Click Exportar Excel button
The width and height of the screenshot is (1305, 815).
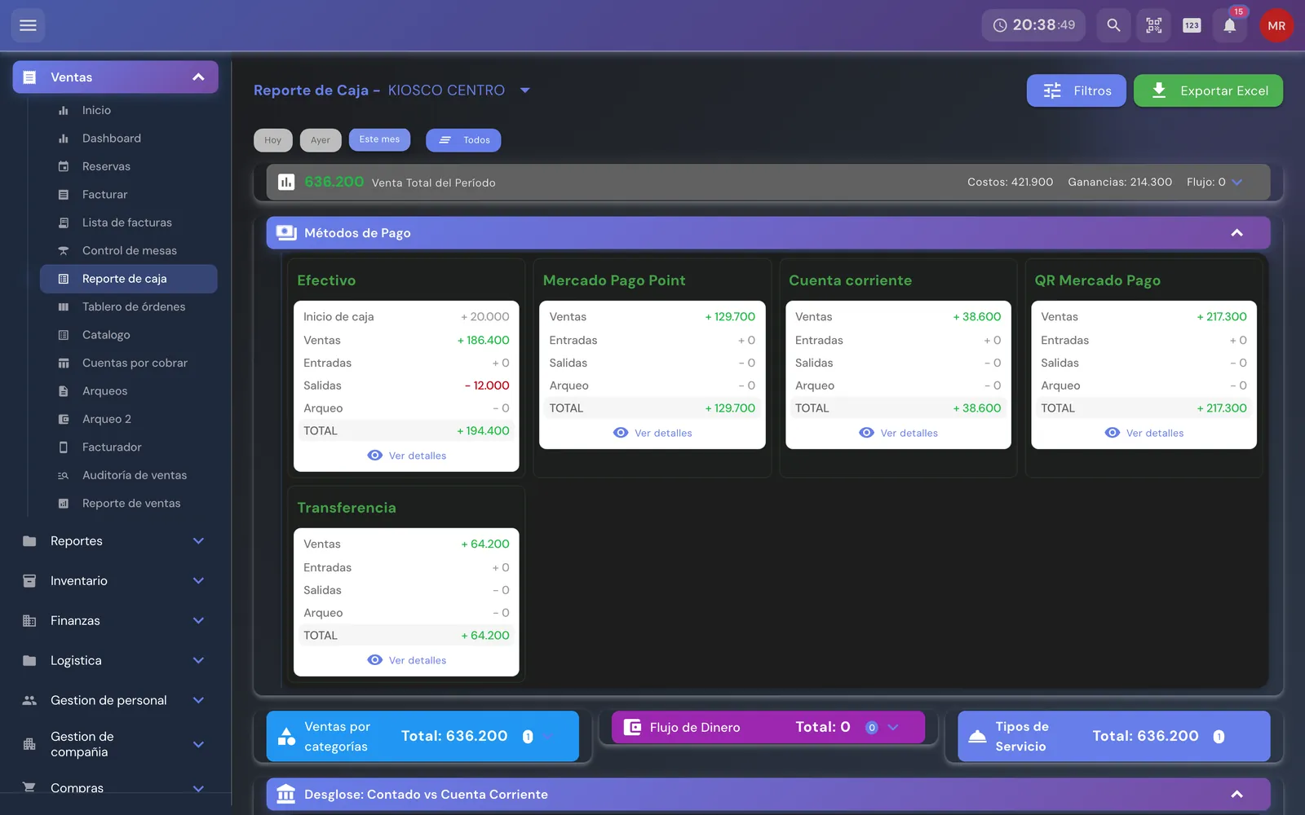[1208, 90]
